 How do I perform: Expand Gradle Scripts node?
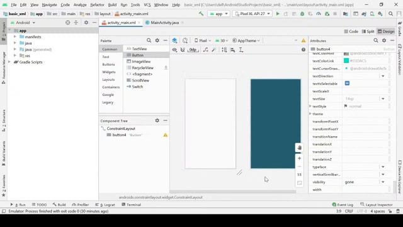coord(9,62)
